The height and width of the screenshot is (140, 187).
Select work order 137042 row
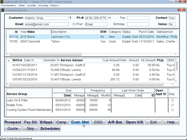click(x=91, y=70)
